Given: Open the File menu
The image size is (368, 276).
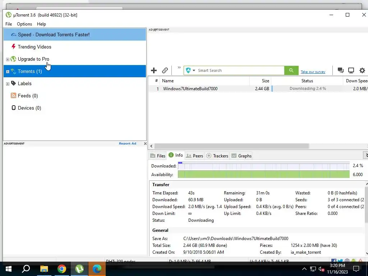Looking at the screenshot, I should point(9,24).
